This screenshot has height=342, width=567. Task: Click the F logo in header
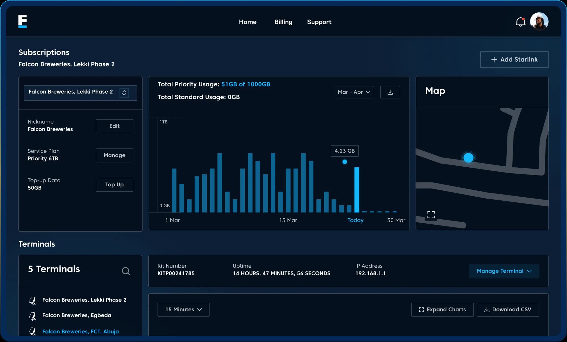click(22, 21)
